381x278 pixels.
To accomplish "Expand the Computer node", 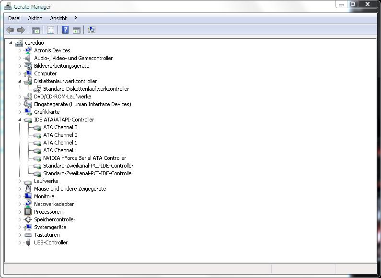I will pyautogui.click(x=20, y=73).
